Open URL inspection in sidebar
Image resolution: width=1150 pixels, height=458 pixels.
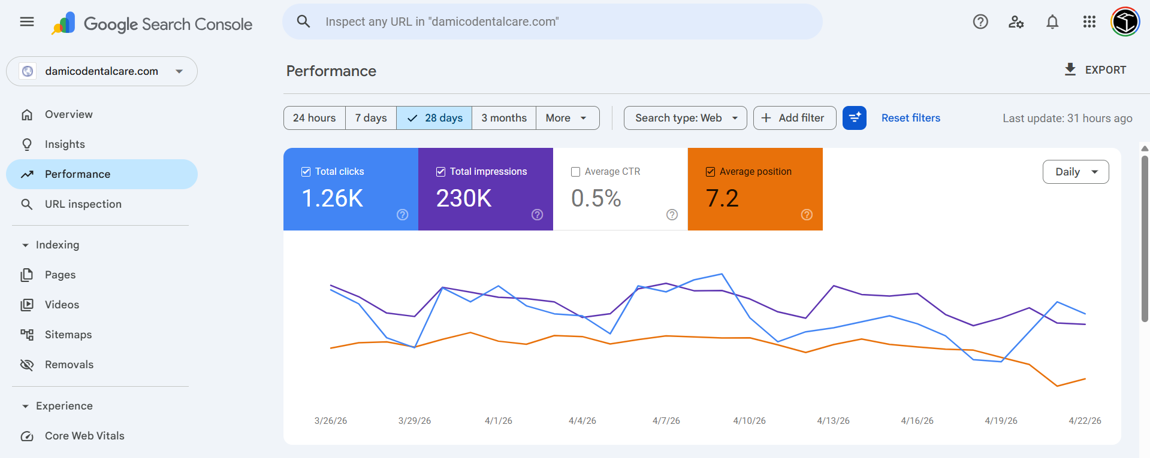[102, 204]
